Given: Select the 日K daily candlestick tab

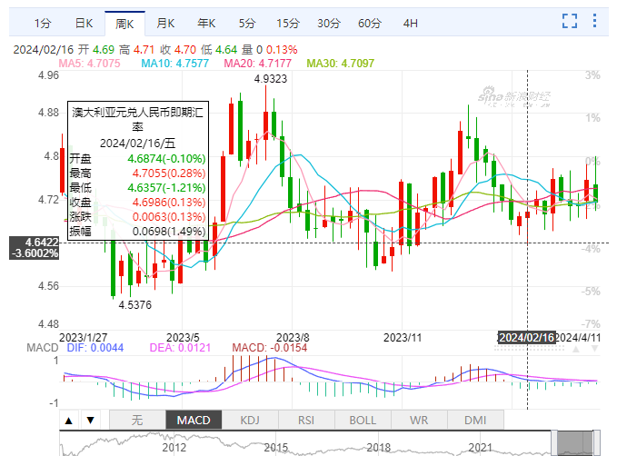Looking at the screenshot, I should [x=83, y=23].
